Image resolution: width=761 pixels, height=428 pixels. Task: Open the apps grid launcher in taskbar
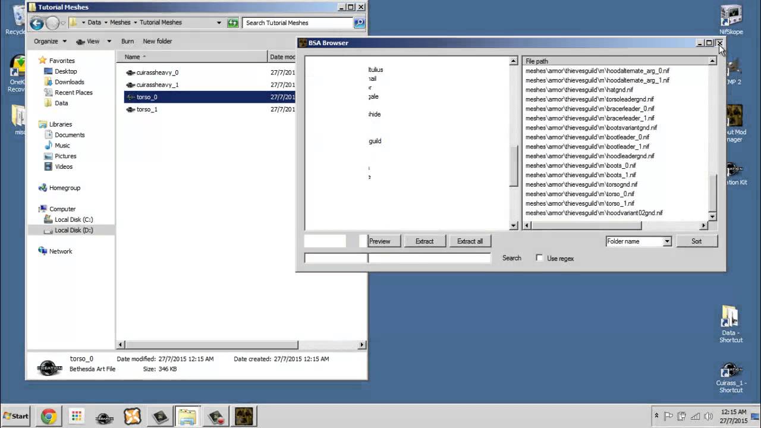[76, 416]
